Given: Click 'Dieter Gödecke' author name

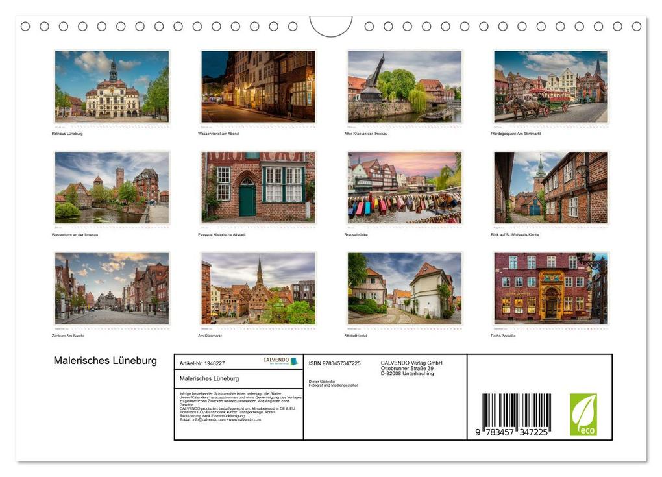Looking at the screenshot, I should [322, 382].
